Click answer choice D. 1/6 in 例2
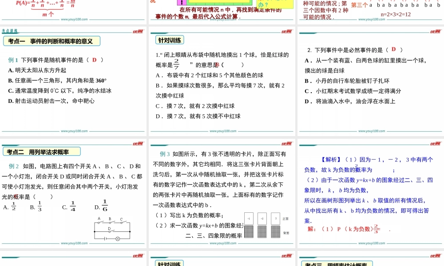Viewport: 444px width, 266px height. tap(101, 206)
